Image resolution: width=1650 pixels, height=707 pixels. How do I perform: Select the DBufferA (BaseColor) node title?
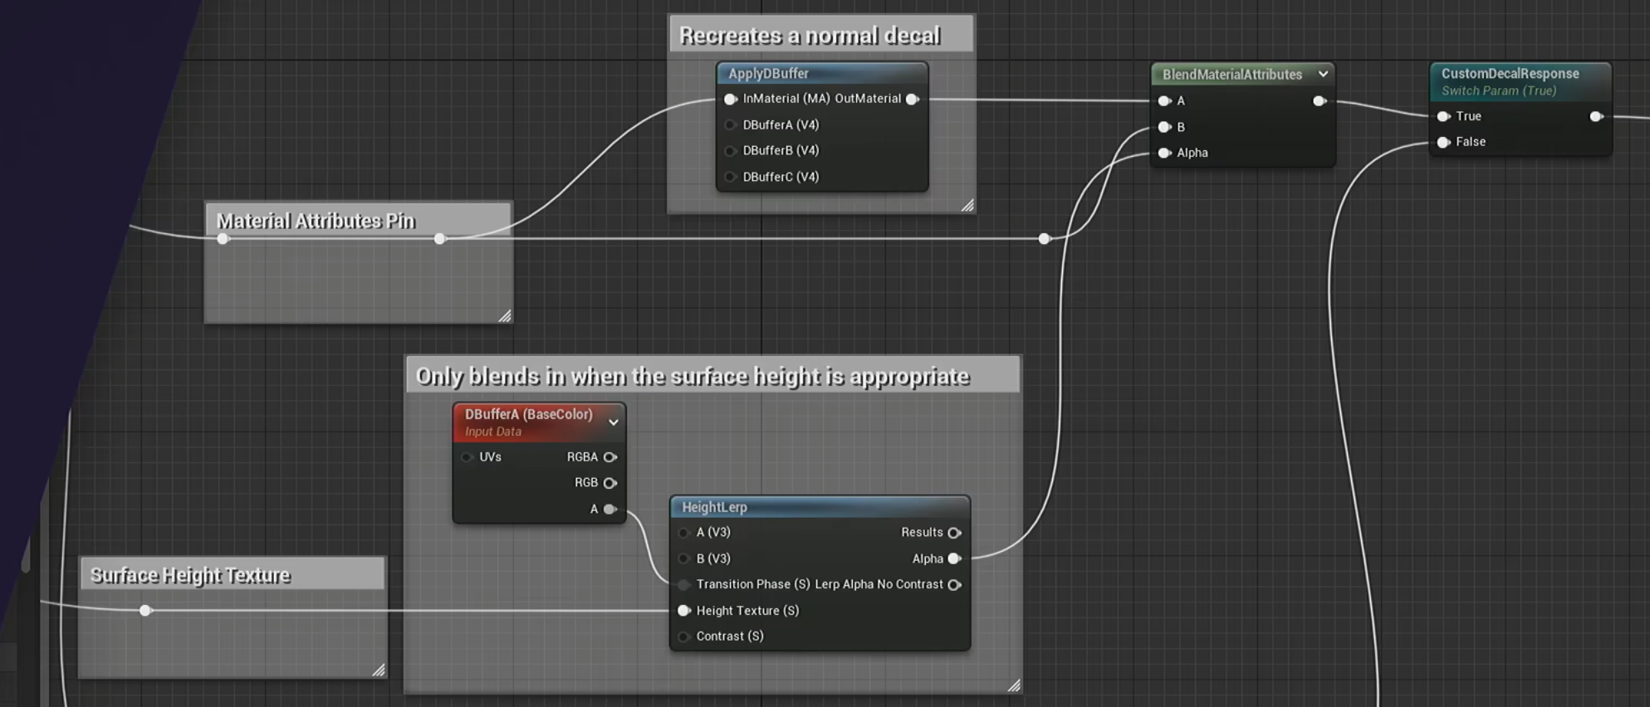click(529, 414)
